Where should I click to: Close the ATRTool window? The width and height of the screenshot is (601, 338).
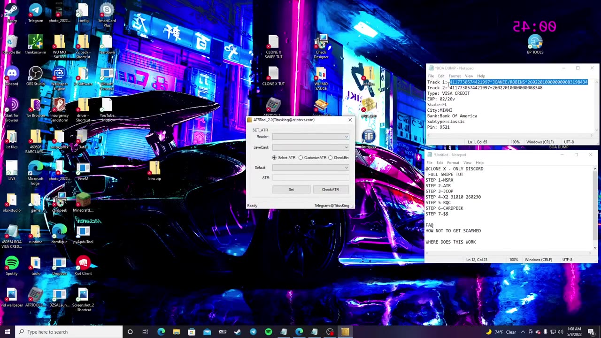click(350, 120)
